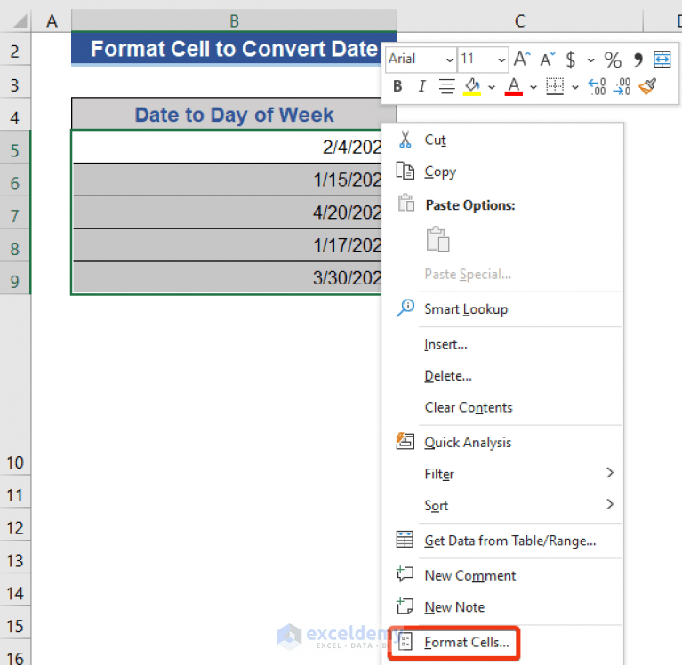Apply yellow fill color bucket
Viewport: 682px width, 665px height.
point(472,86)
